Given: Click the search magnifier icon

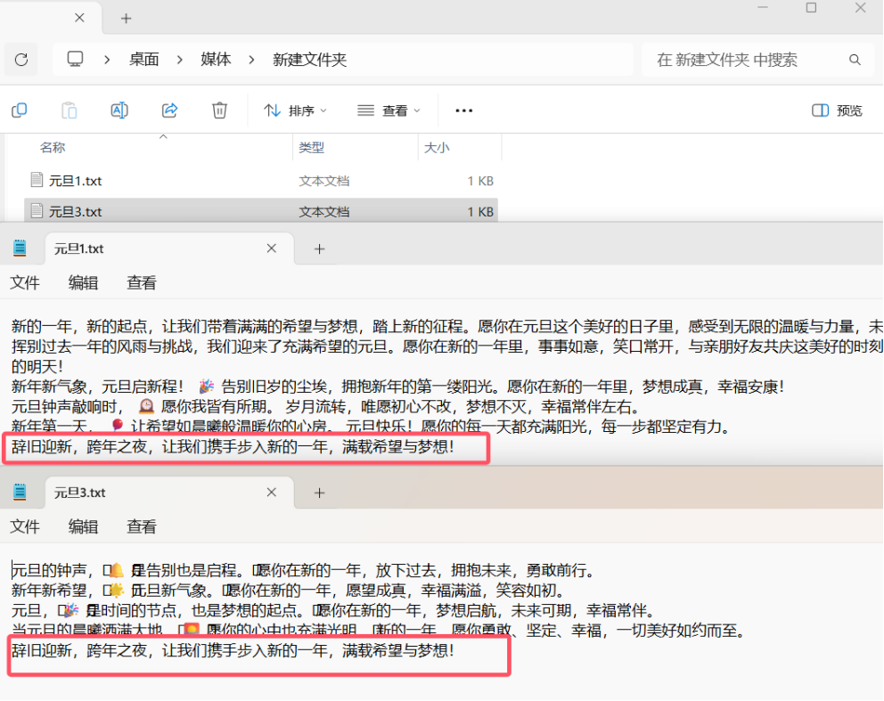Looking at the screenshot, I should (x=855, y=61).
